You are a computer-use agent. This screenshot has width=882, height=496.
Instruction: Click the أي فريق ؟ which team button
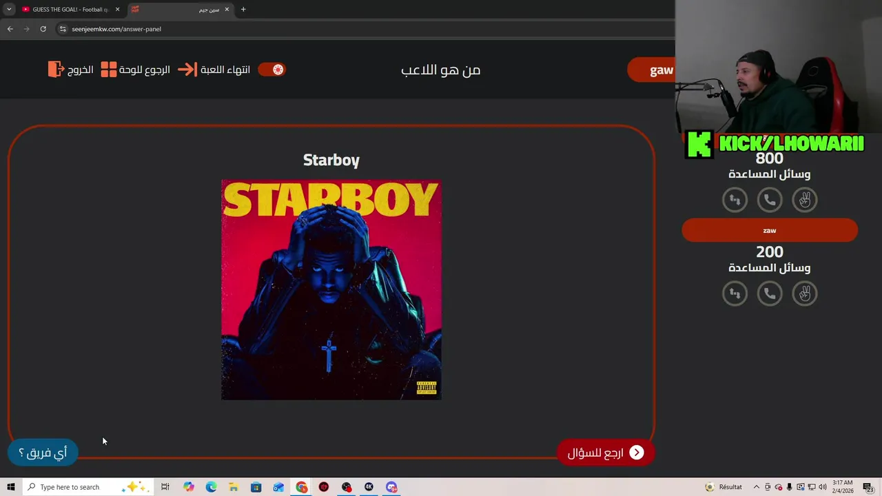coord(43,453)
